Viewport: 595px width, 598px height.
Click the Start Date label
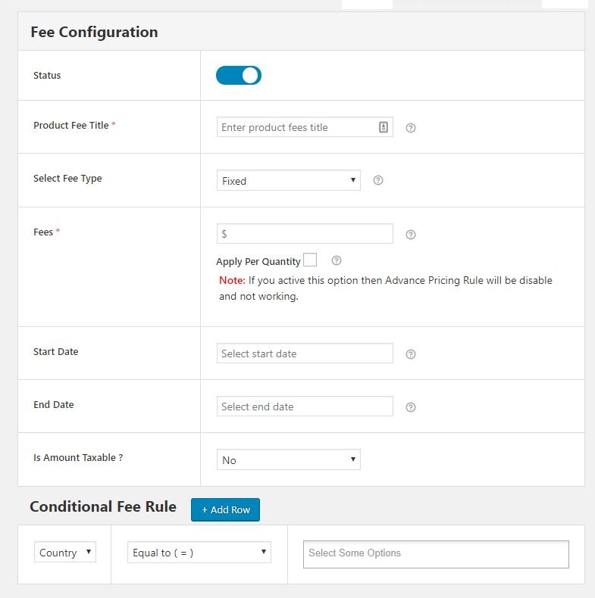pyautogui.click(x=56, y=352)
